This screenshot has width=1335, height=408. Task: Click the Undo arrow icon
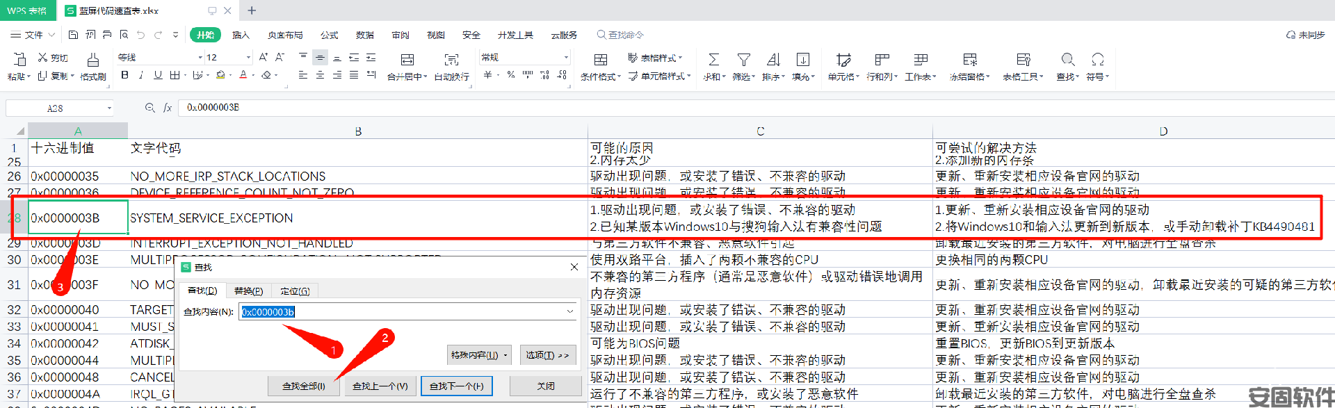click(x=141, y=35)
